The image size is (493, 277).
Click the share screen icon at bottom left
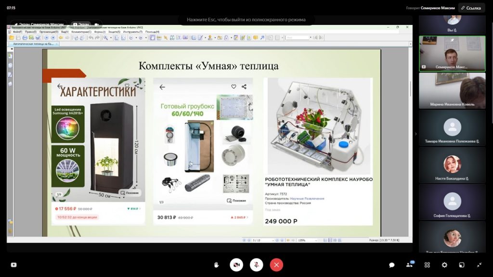pyautogui.click(x=13, y=265)
